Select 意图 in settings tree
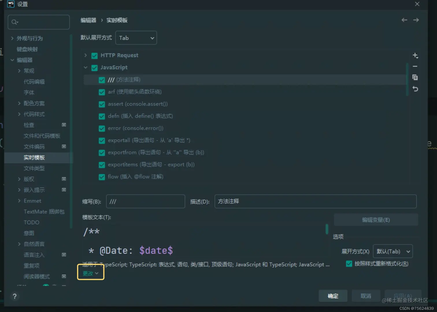The width and height of the screenshot is (437, 312). pos(29,233)
